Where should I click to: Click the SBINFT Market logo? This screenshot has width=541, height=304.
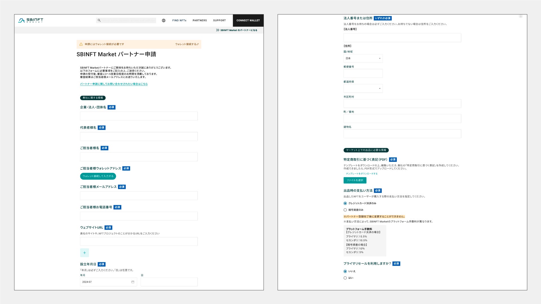click(x=30, y=20)
